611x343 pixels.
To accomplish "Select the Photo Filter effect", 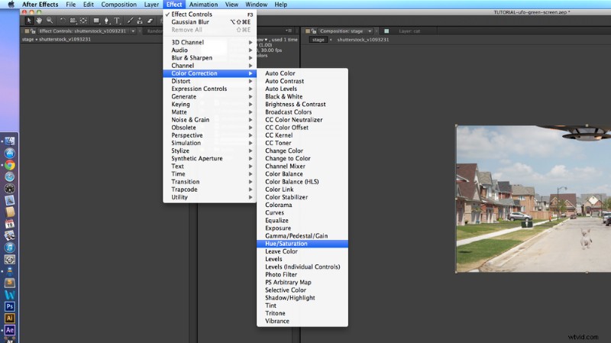I will (x=302, y=274).
